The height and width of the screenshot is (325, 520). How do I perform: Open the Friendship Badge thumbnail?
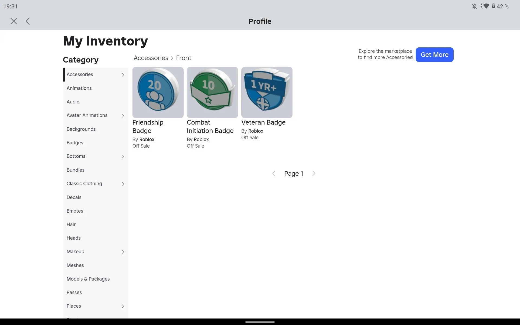(158, 92)
